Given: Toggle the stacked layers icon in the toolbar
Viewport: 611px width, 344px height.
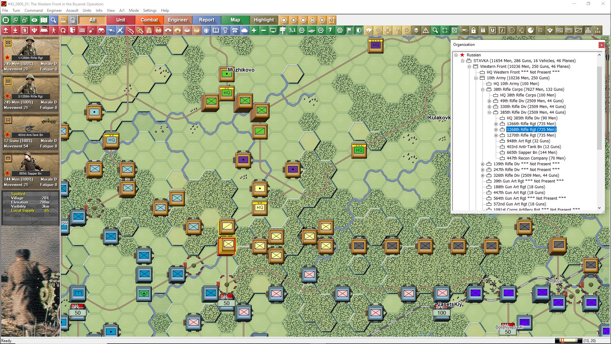Looking at the screenshot, I should tap(416, 30).
